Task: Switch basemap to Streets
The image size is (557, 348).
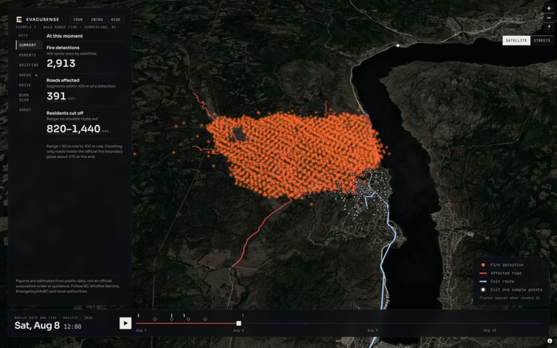Action: point(542,41)
